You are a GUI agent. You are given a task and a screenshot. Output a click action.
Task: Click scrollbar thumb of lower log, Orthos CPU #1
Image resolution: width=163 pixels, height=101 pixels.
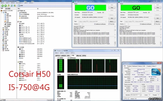[x=115, y=43]
